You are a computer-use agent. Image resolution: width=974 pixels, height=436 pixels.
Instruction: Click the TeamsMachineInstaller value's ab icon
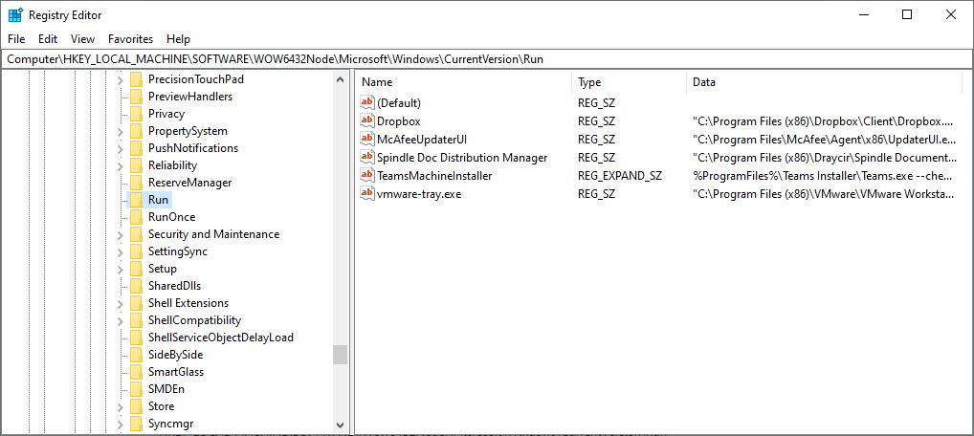tap(367, 176)
